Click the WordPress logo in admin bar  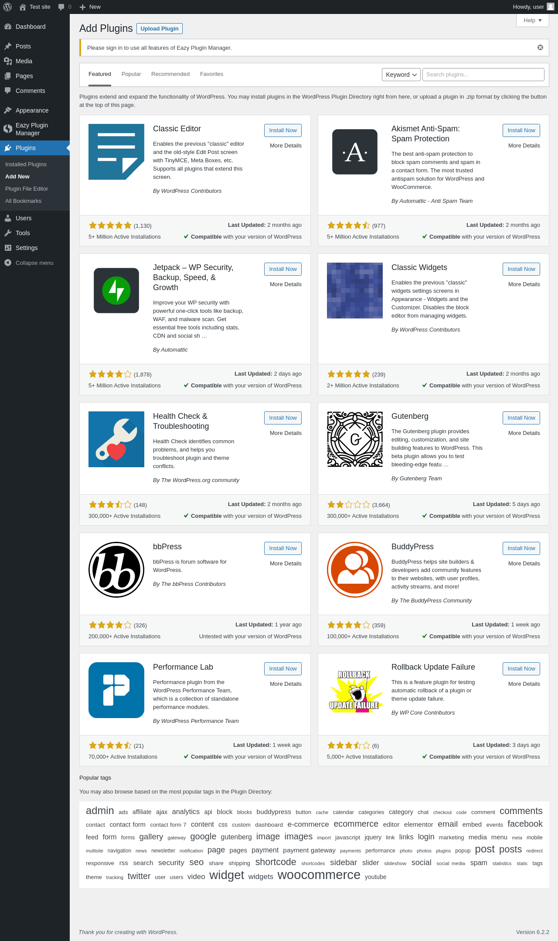(x=7, y=7)
